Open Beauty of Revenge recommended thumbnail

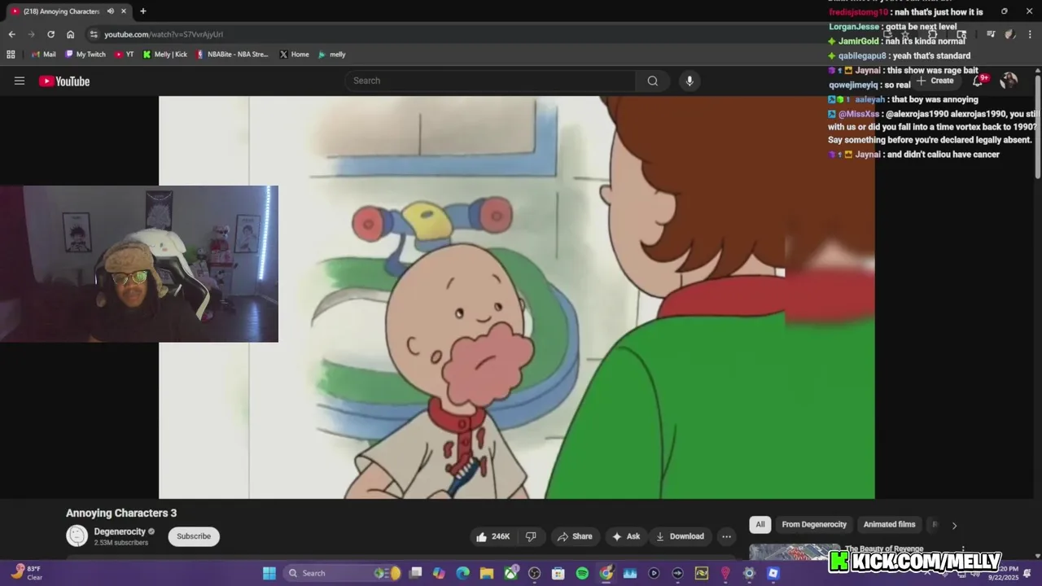(795, 553)
